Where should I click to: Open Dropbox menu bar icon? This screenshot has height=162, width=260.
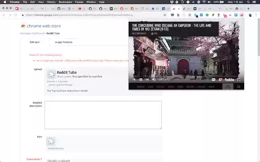[x=171, y=2]
